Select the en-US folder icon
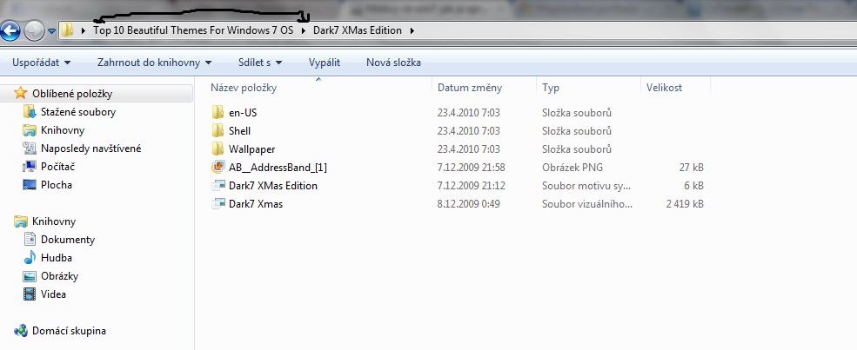This screenshot has height=350, width=857. click(x=218, y=113)
